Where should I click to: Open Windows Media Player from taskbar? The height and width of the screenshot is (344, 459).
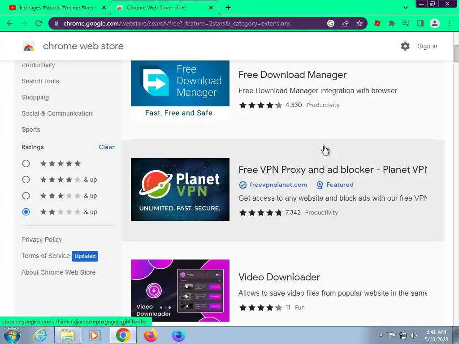95,335
